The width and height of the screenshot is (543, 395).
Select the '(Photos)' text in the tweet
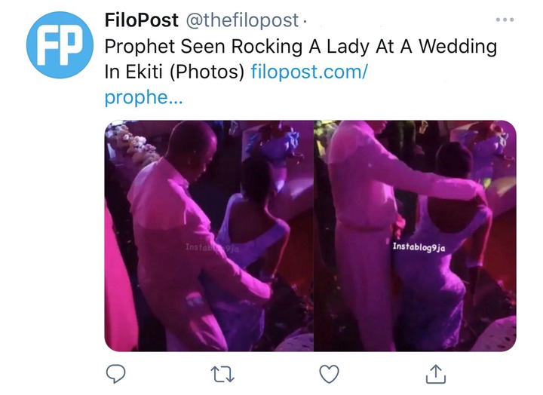point(207,72)
